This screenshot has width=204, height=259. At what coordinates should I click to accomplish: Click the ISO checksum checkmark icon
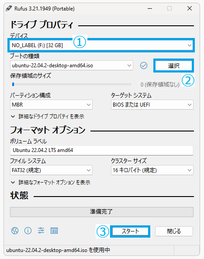144,66
